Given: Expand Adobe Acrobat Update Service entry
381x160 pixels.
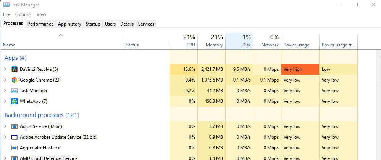Looking at the screenshot, I should (x=5, y=137).
